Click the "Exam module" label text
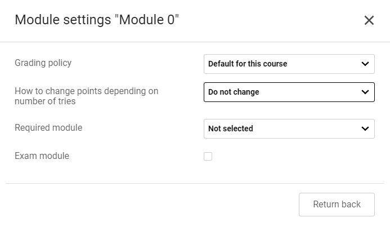390x226 pixels. [x=42, y=156]
